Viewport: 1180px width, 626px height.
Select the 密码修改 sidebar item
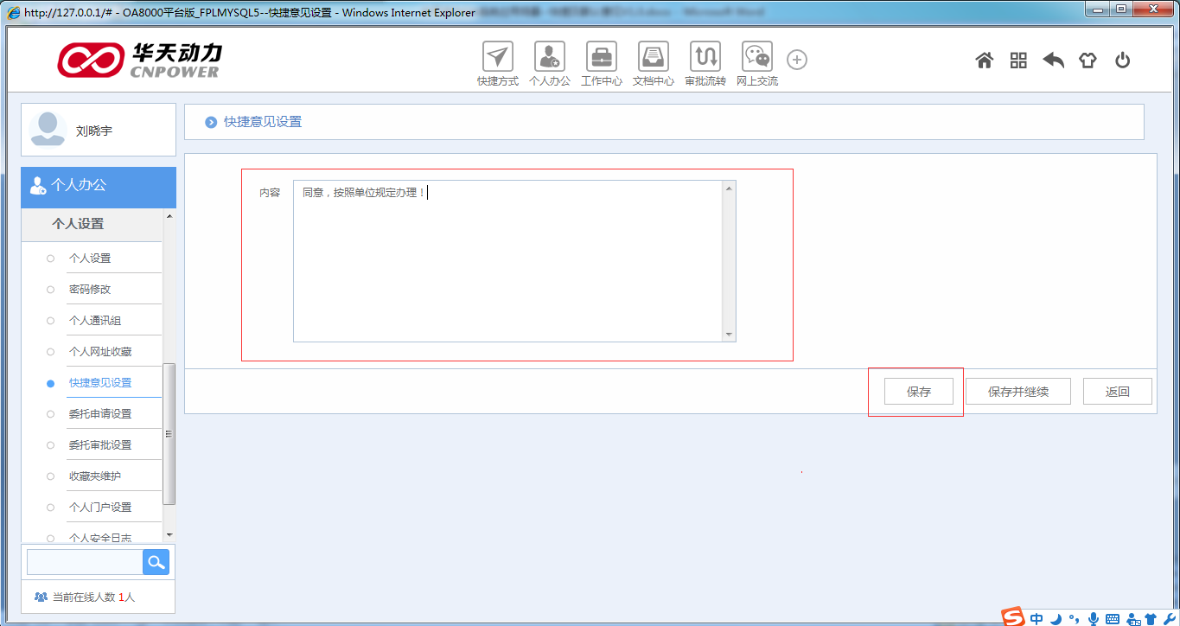[x=90, y=290]
